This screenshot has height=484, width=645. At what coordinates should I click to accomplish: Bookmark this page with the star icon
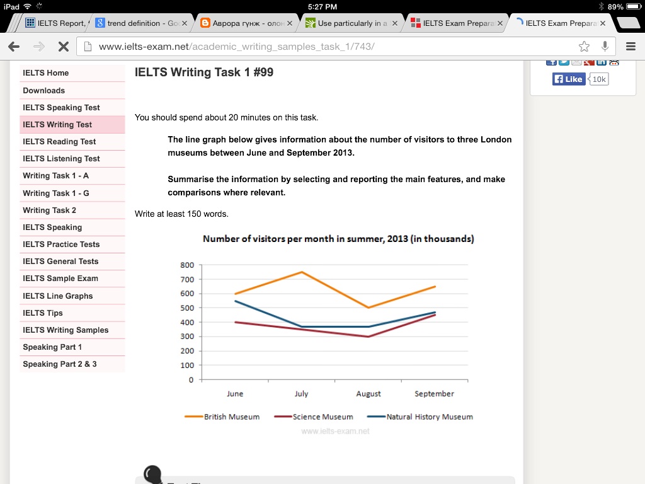coord(584,47)
